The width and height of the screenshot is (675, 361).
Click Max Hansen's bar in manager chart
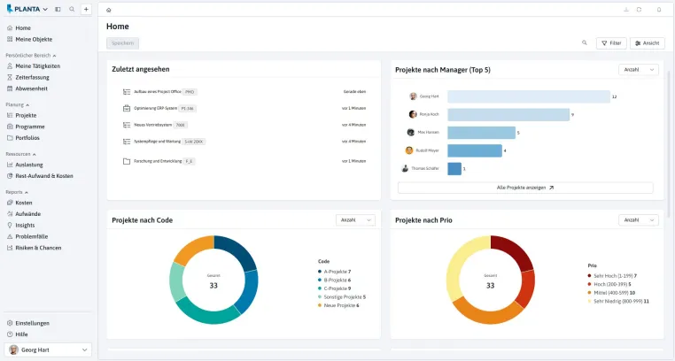(481, 133)
